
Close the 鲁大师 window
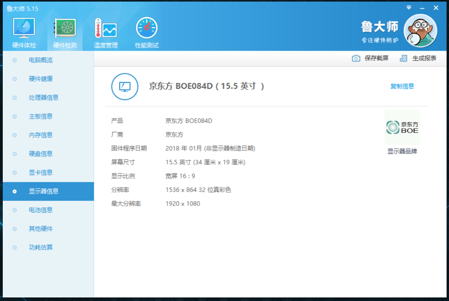(436, 8)
